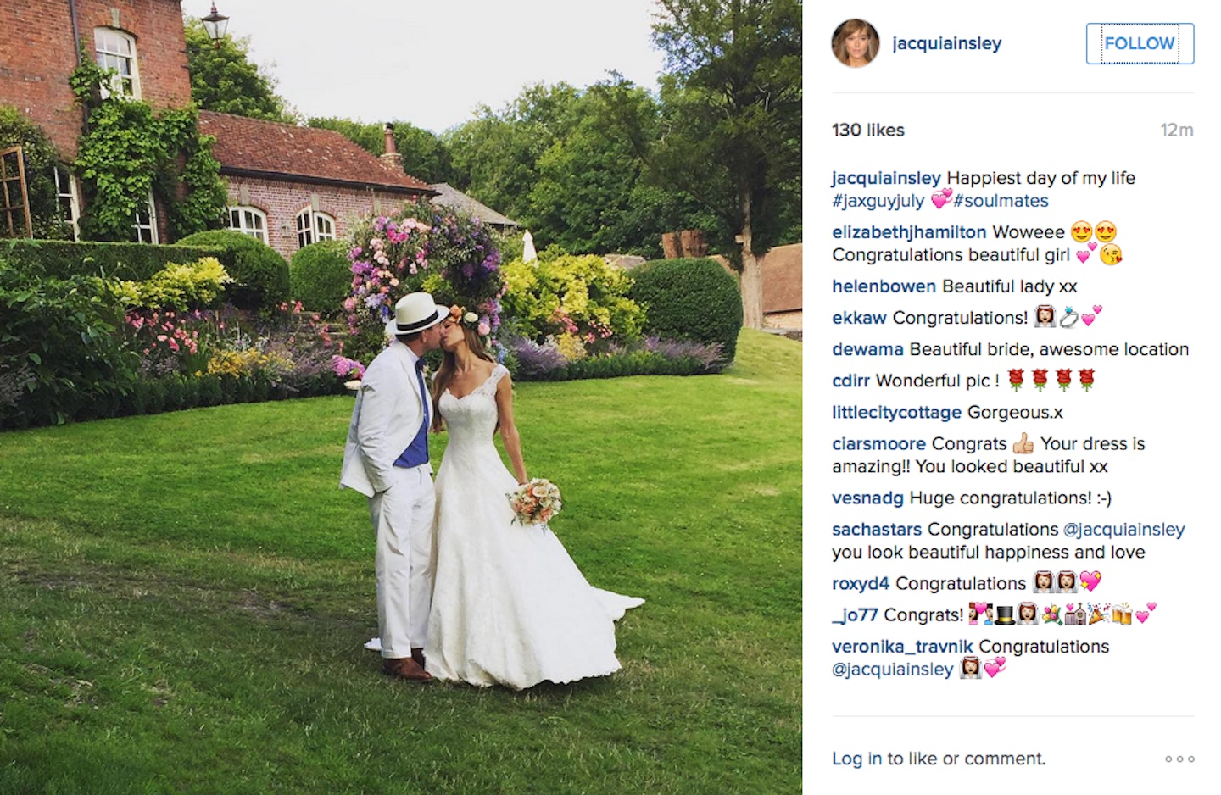View elizabethjhamilton's profile
The height and width of the screenshot is (795, 1221).
(x=909, y=232)
